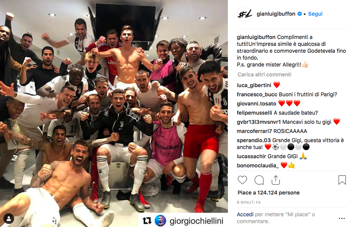Like the post with the heart icon
The width and height of the screenshot is (355, 227).
coord(242,180)
